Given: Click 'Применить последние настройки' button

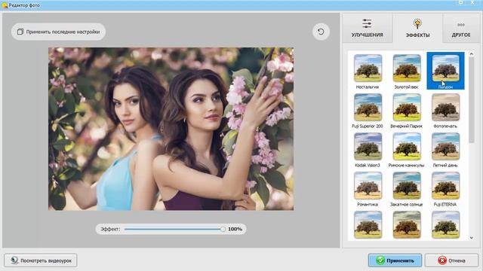Looking at the screenshot, I should (x=59, y=32).
